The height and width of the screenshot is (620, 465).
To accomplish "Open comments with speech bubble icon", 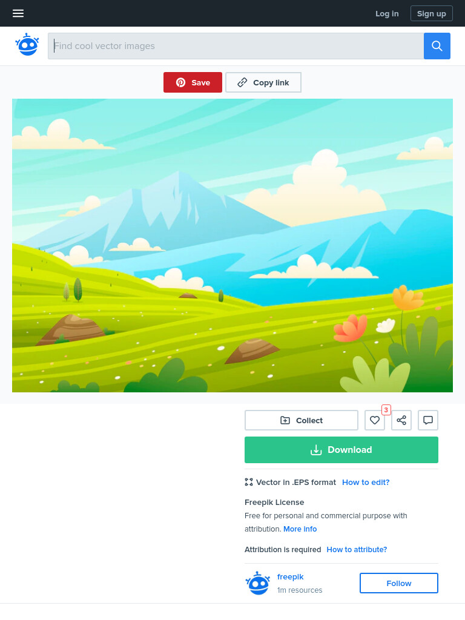I will [428, 420].
